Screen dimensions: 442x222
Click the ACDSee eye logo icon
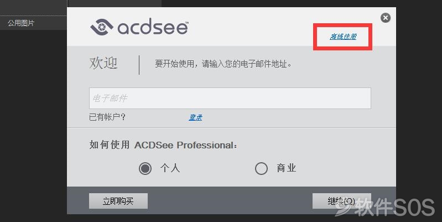coord(102,27)
